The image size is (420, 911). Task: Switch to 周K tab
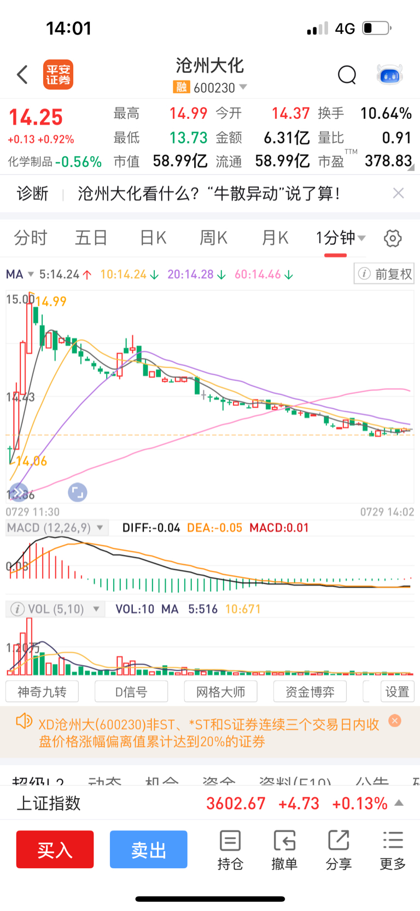[x=214, y=238]
